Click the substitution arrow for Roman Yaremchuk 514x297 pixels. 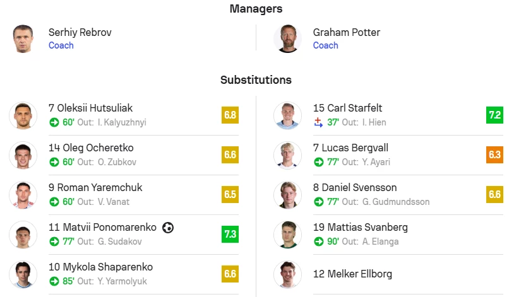point(54,202)
